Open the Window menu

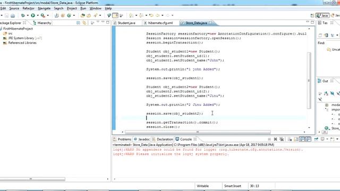point(96,8)
